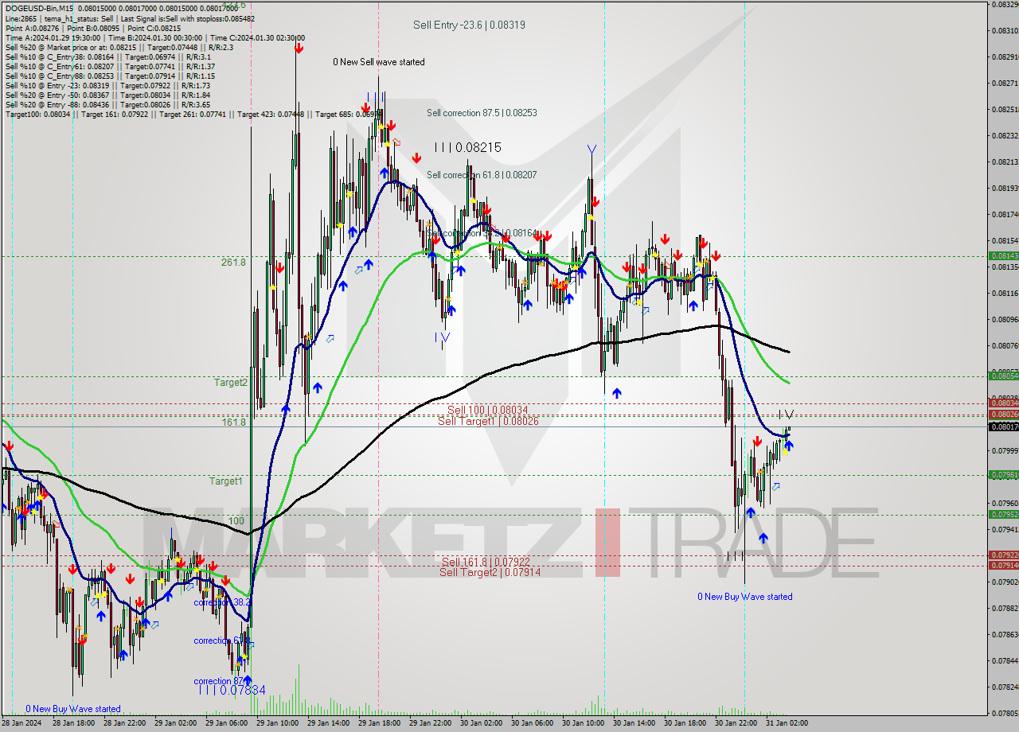Click the green 0.07981 price tag on axis
Screen dimensions: 1019x732
coord(1003,475)
